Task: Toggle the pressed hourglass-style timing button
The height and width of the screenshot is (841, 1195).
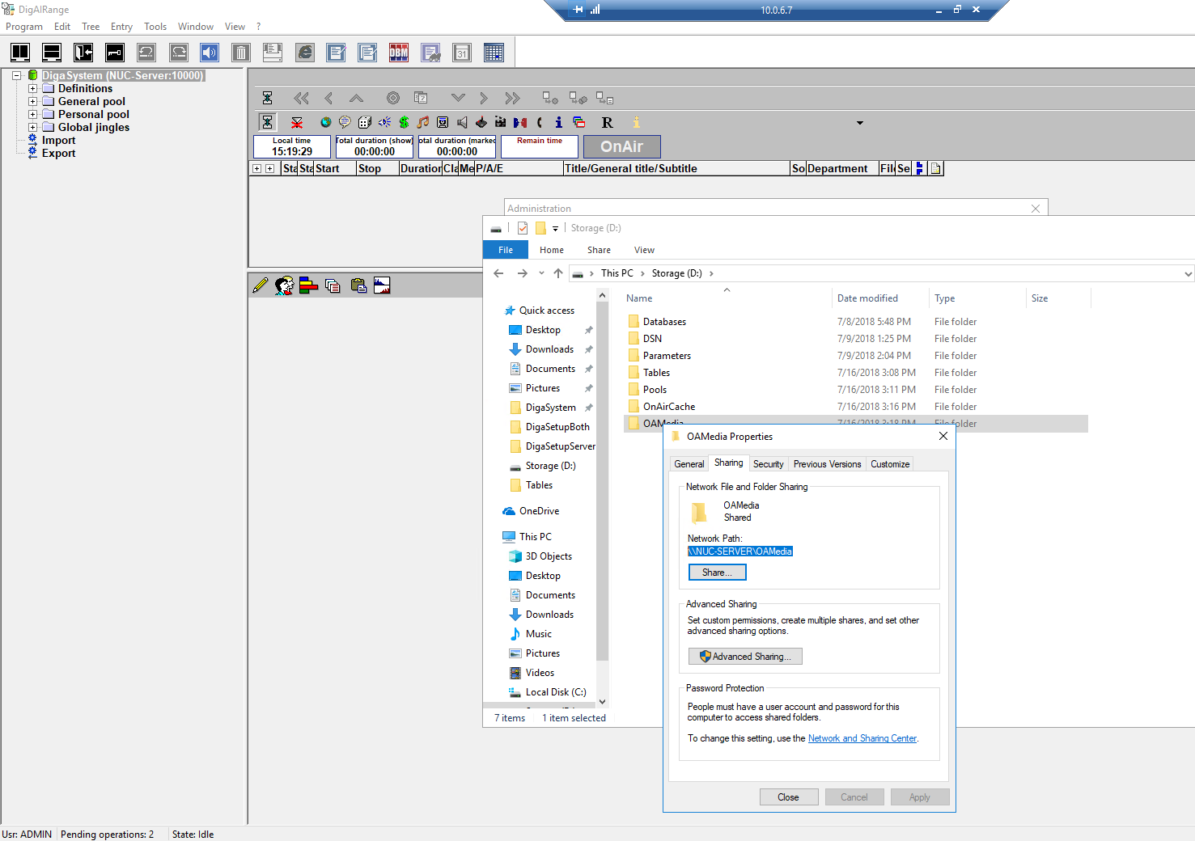Action: [x=267, y=122]
